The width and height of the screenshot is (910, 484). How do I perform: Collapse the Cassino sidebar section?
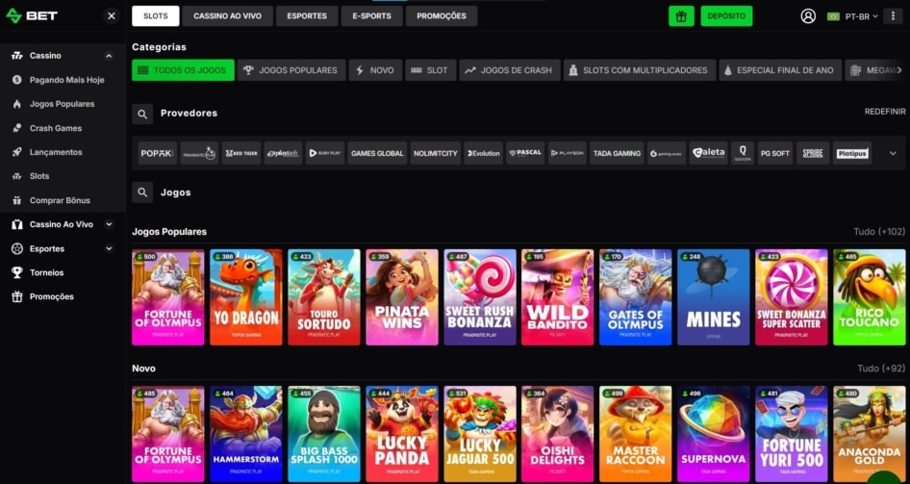(x=109, y=56)
